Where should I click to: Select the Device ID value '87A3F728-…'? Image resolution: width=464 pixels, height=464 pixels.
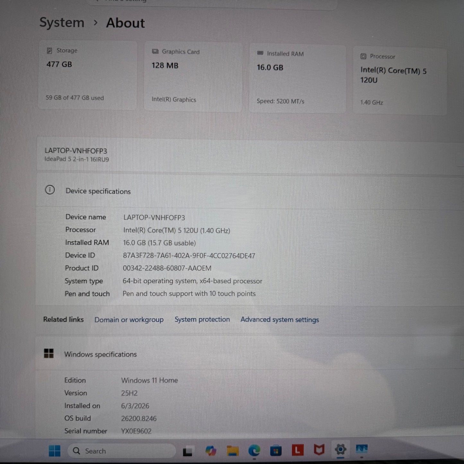(x=189, y=256)
